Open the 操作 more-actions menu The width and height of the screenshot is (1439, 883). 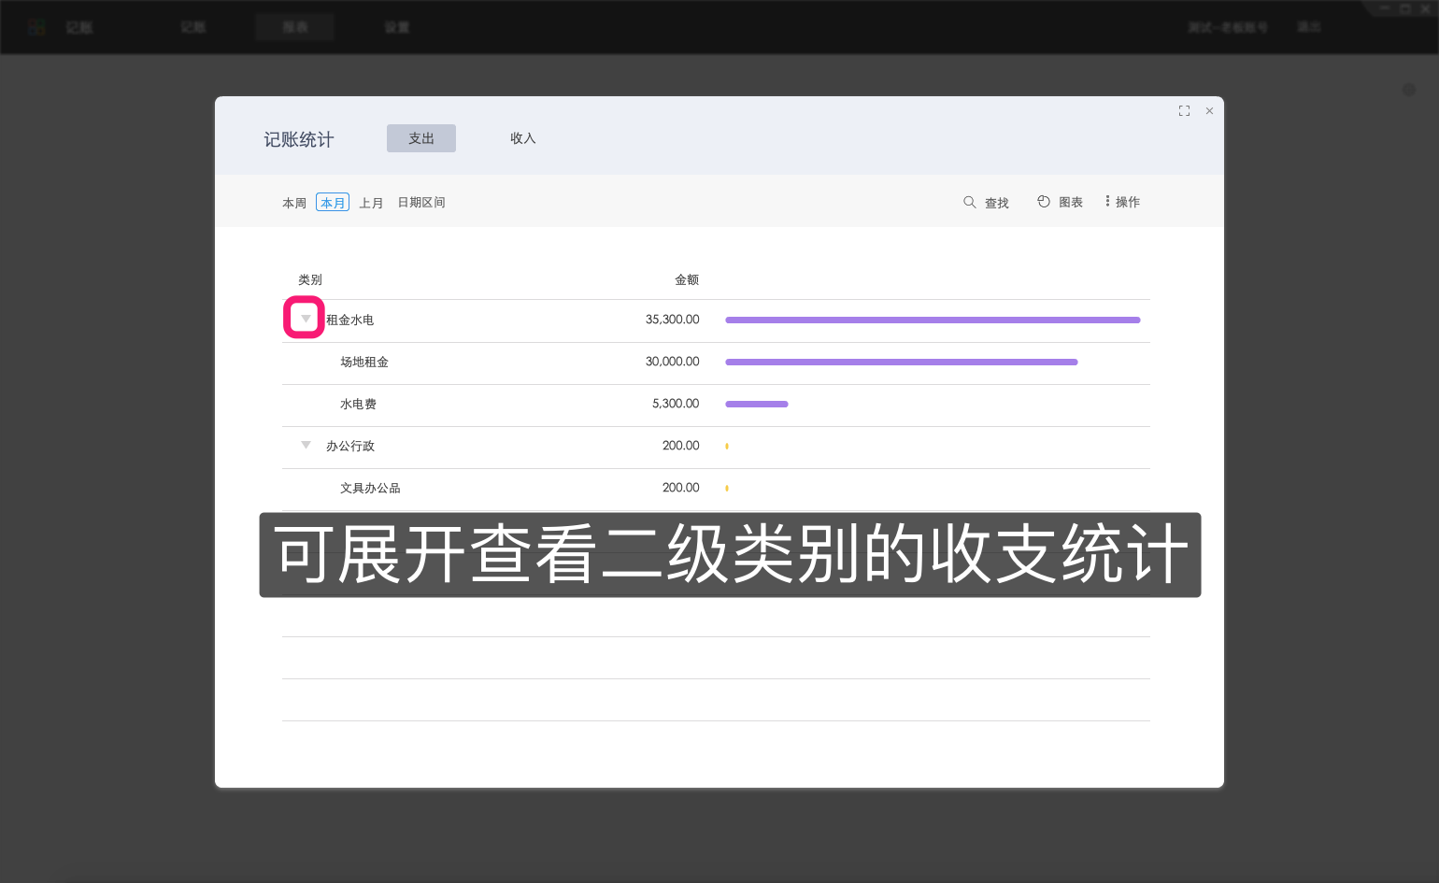(1122, 202)
